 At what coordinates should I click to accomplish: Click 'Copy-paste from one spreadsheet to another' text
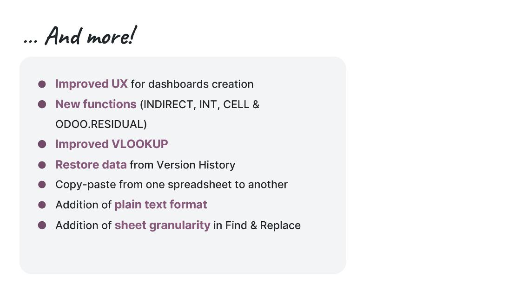(x=172, y=185)
